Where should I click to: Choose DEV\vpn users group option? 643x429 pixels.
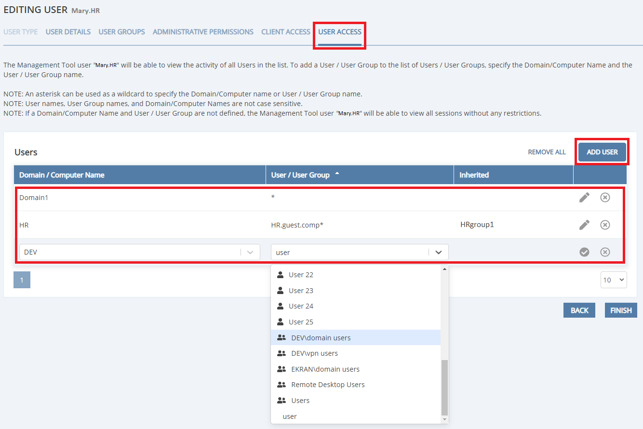click(x=314, y=353)
